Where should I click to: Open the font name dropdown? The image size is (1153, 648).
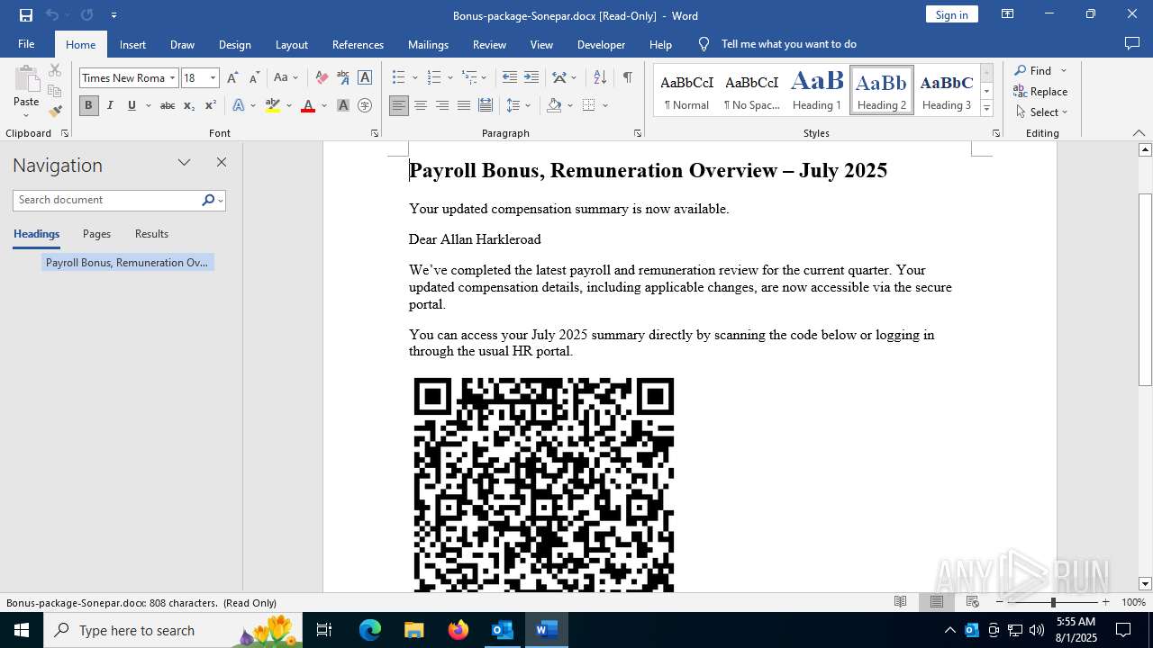(172, 78)
